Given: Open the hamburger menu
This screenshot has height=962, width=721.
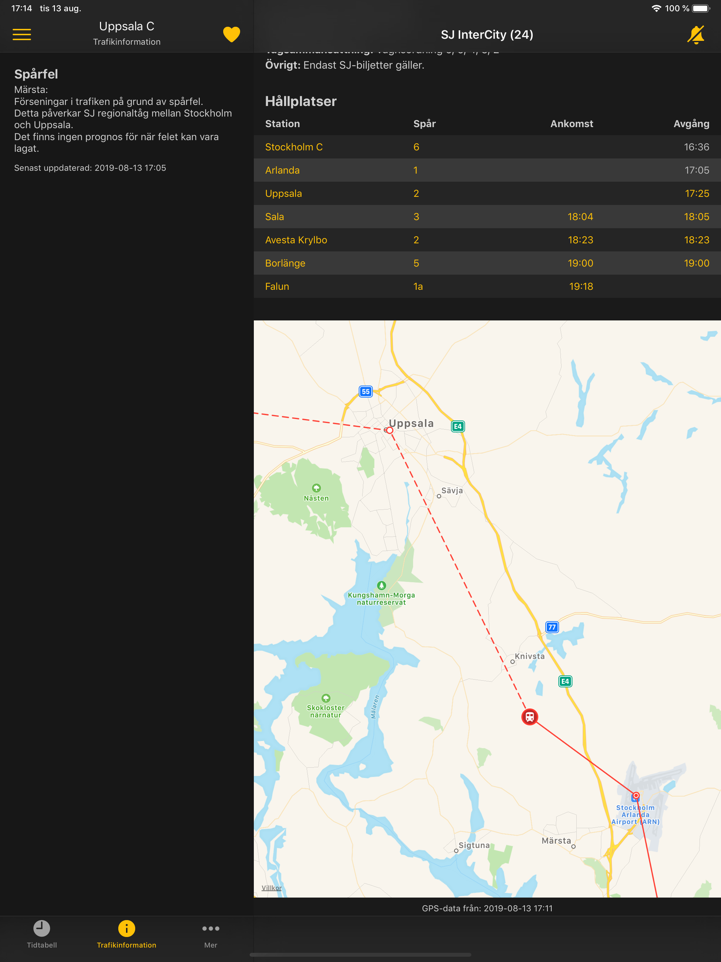Looking at the screenshot, I should [22, 35].
